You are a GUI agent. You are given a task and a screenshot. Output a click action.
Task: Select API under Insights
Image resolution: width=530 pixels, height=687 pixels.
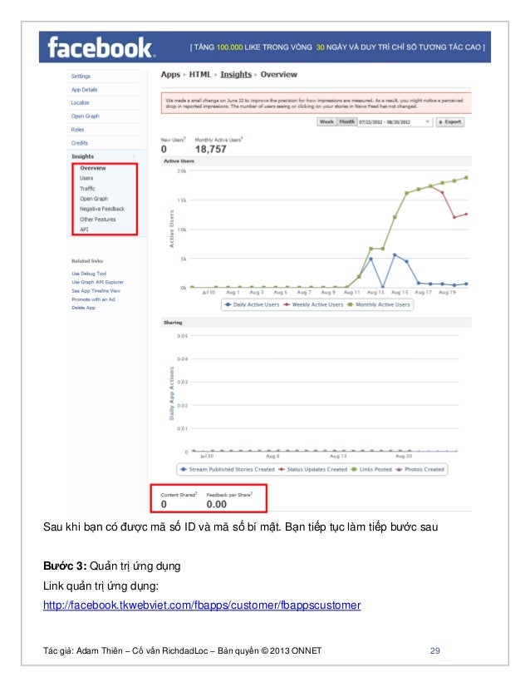[84, 230]
